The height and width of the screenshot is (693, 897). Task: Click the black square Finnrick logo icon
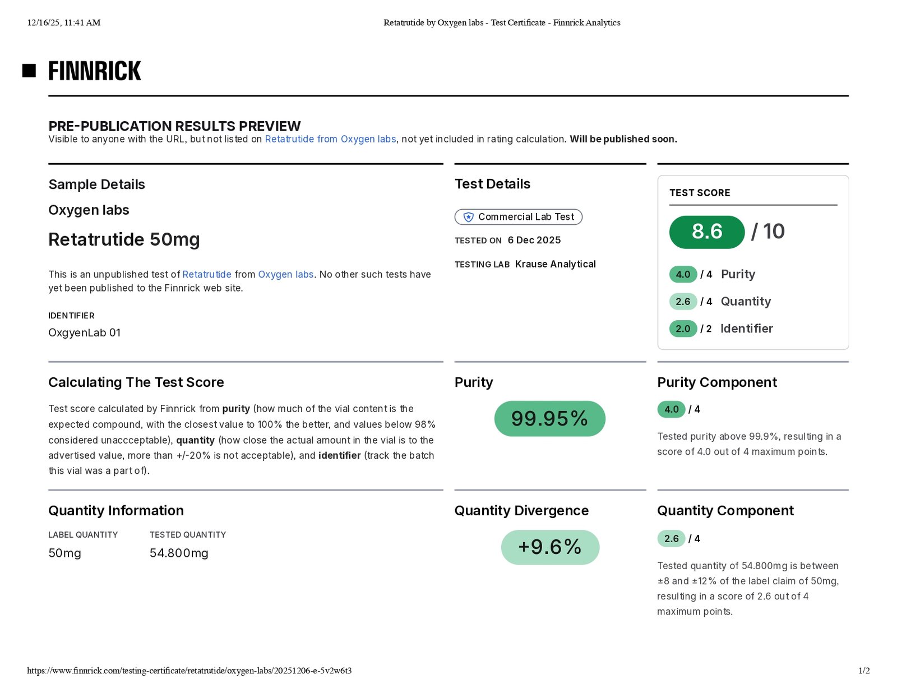(x=29, y=71)
